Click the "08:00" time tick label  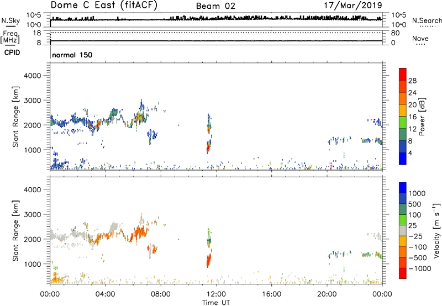[x=161, y=294]
